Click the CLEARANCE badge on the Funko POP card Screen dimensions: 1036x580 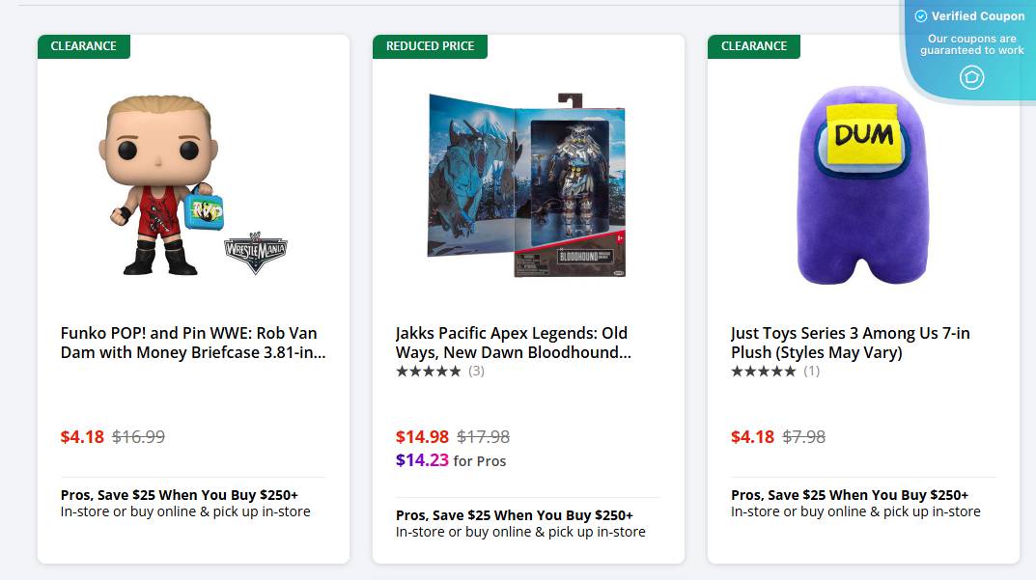tap(83, 45)
